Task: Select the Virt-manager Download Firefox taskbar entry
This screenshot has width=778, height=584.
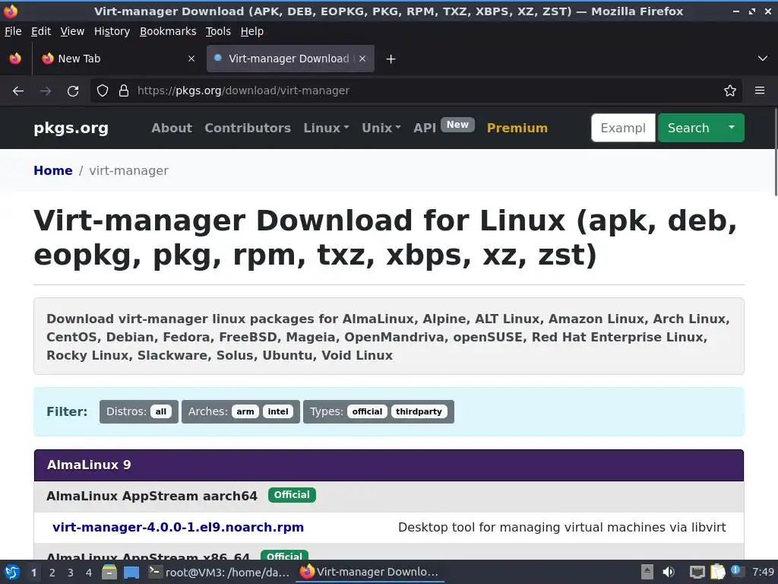Action: tap(370, 572)
